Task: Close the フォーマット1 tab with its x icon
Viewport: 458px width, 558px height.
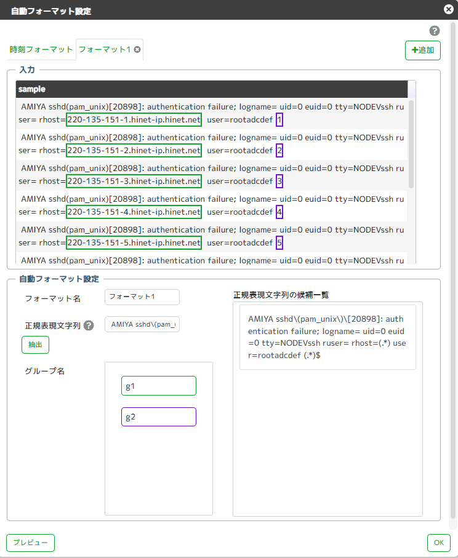Action: [x=137, y=49]
